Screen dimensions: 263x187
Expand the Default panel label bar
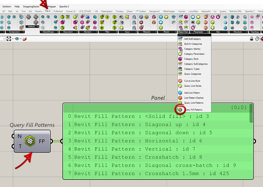(x=32, y=27)
